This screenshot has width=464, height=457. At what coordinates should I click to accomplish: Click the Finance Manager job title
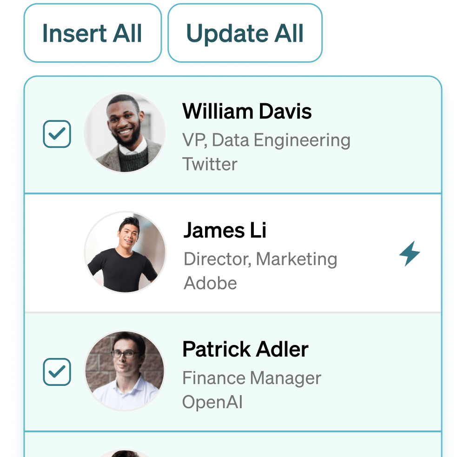tap(252, 378)
